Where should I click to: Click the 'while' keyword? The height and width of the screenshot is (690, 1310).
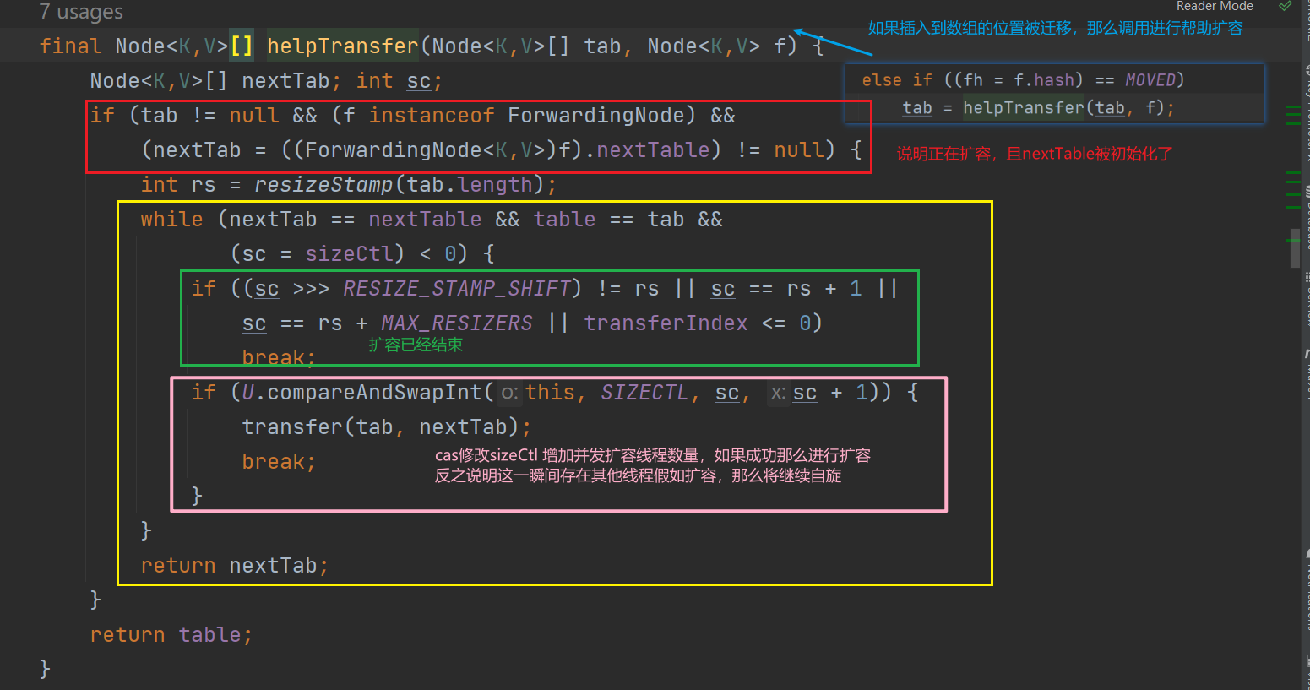coord(171,220)
